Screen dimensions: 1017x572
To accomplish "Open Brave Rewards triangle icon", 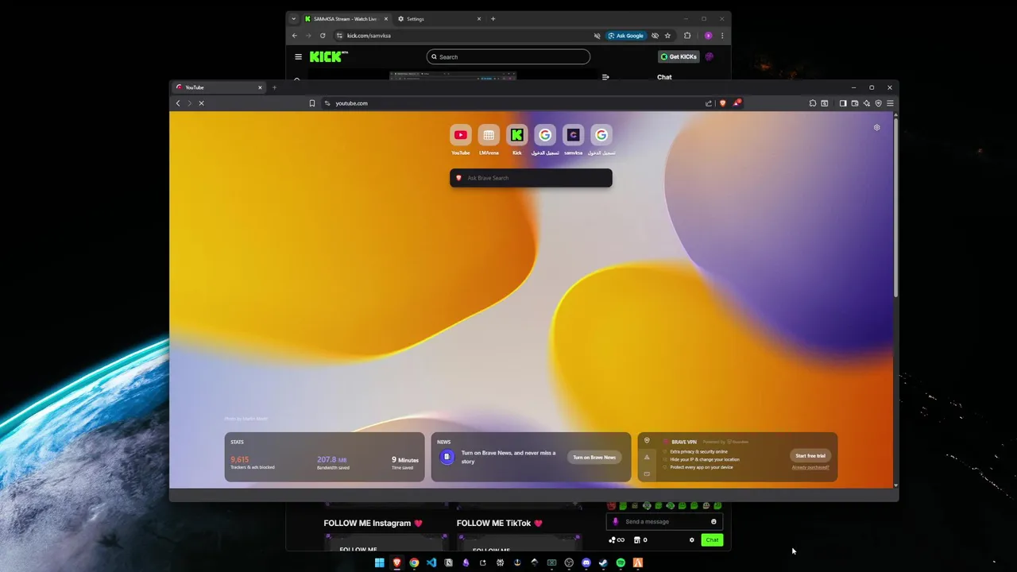I will [737, 103].
